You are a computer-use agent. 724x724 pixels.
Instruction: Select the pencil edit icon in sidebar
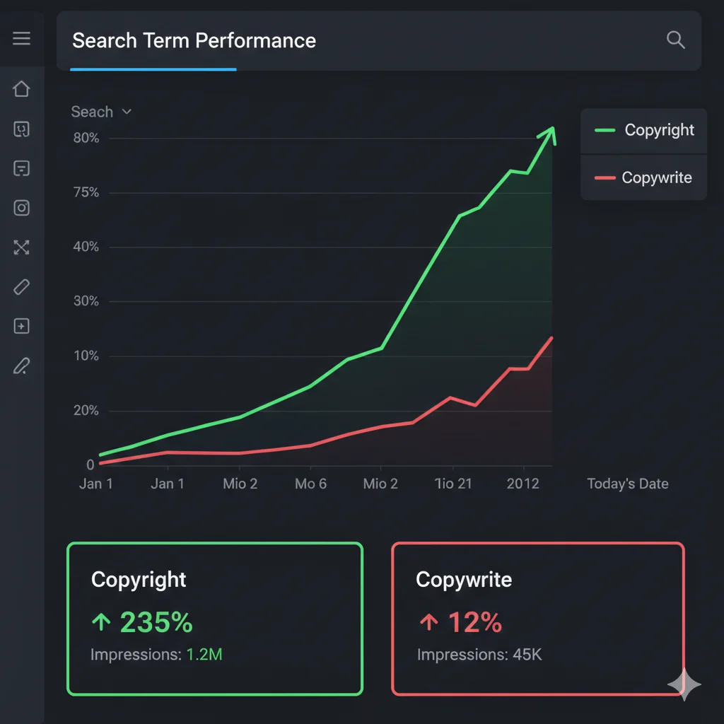point(21,366)
